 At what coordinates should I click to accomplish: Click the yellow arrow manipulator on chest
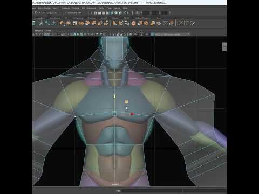click(x=114, y=96)
